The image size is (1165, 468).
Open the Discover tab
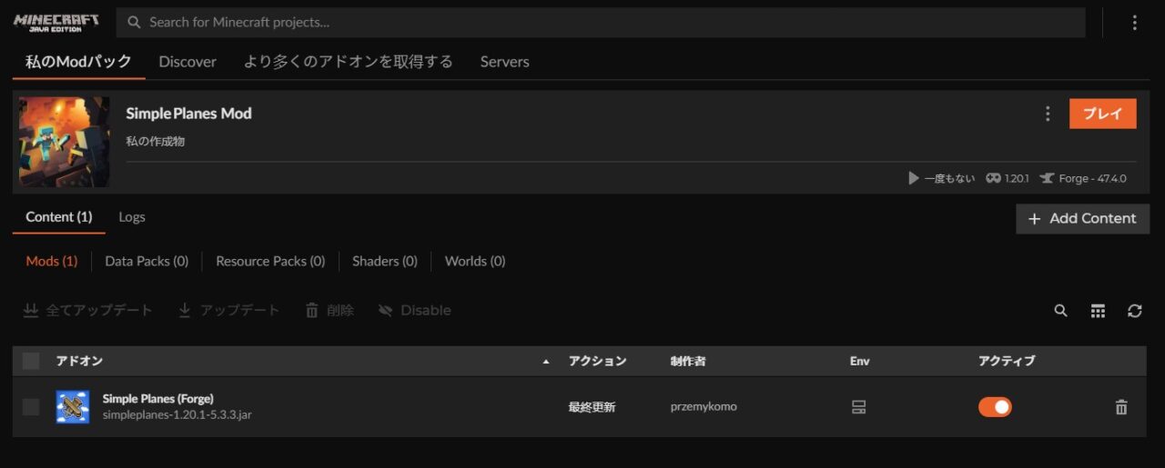[187, 62]
